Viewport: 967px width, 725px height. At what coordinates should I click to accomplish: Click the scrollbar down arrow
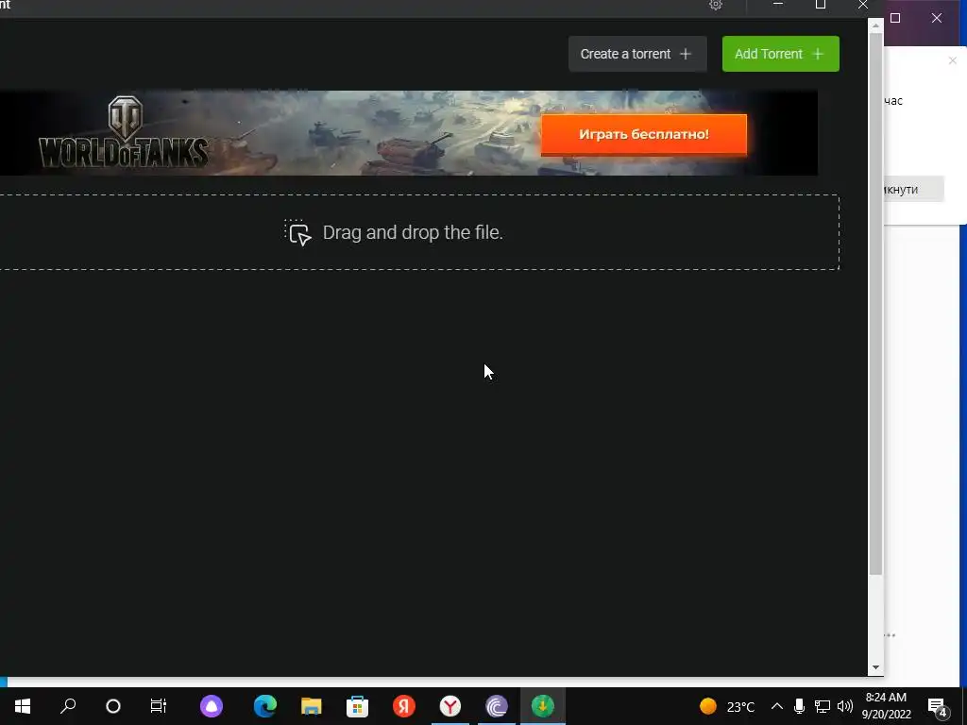tap(875, 667)
